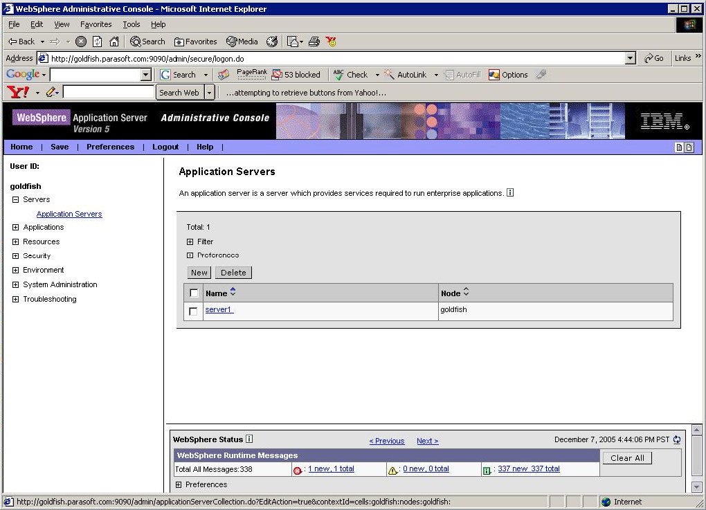The image size is (706, 510).
Task: Click the Yahoo! logo icon
Action: click(x=18, y=92)
